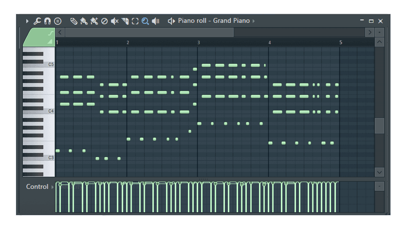Open the wrench tools menu
This screenshot has width=407, height=235.
click(x=37, y=21)
